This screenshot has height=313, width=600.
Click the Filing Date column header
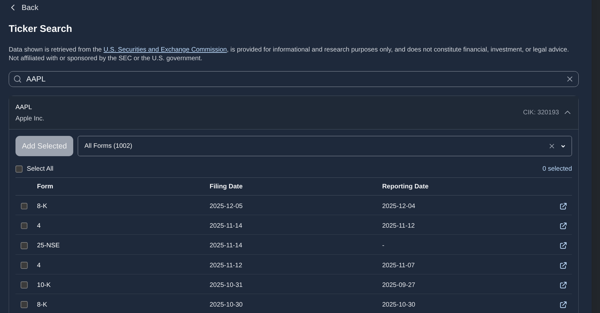point(226,186)
